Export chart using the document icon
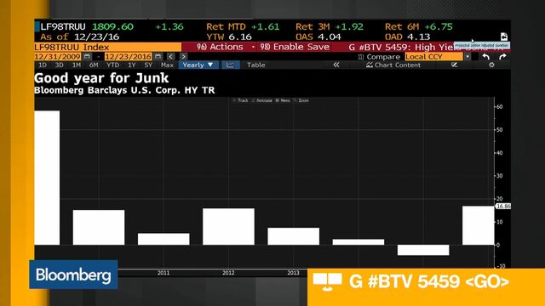 (x=504, y=37)
